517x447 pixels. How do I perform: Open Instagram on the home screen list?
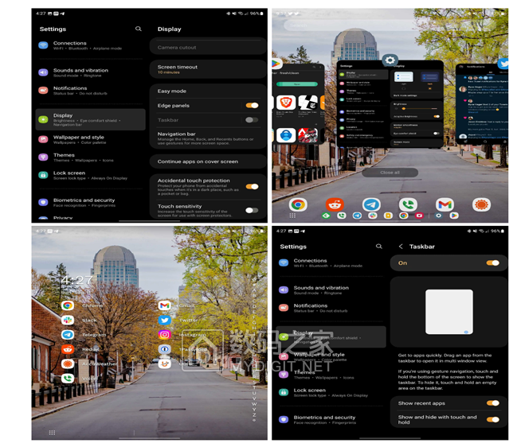point(165,334)
